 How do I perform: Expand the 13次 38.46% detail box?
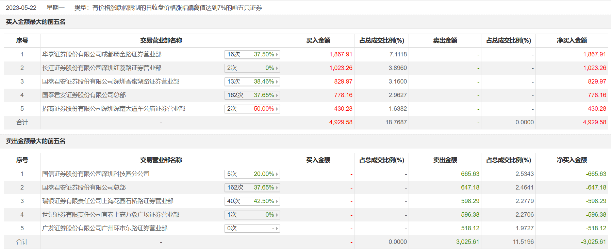coord(252,82)
